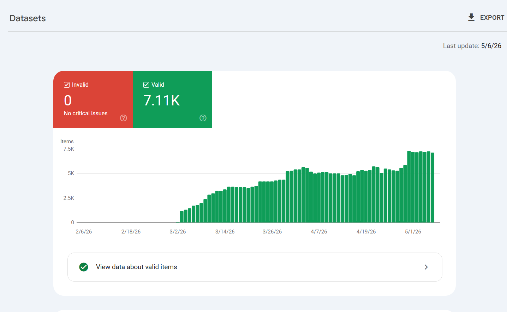The height and width of the screenshot is (312, 507).
Task: Open help icon in Valid card
Action: coord(203,118)
